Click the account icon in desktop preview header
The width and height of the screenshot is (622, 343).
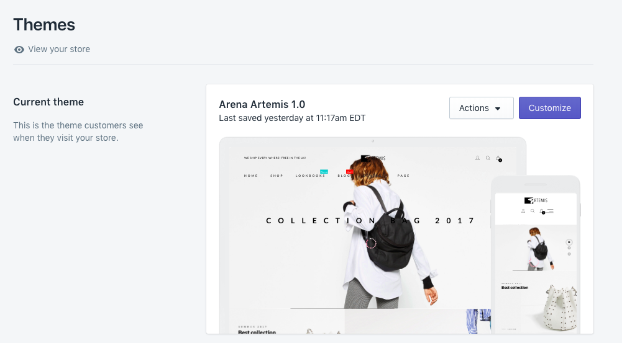pos(477,158)
